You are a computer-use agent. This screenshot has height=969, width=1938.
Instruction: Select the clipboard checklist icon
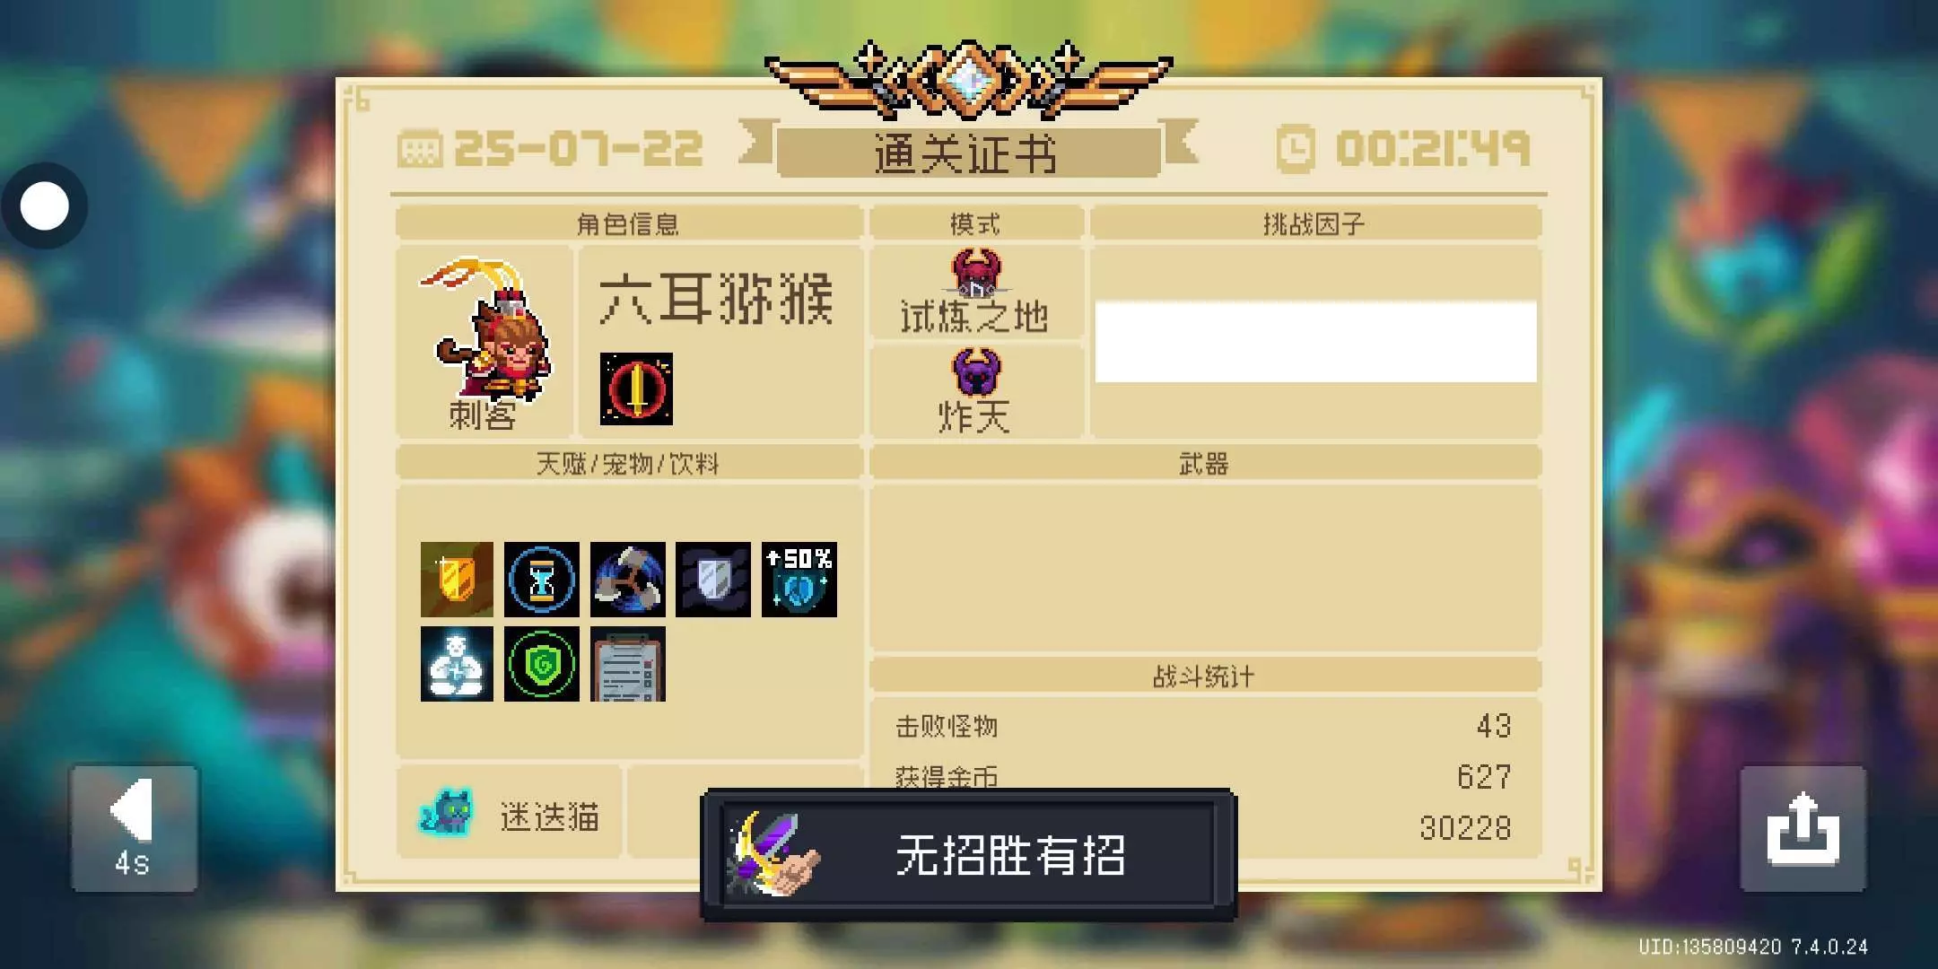628,664
